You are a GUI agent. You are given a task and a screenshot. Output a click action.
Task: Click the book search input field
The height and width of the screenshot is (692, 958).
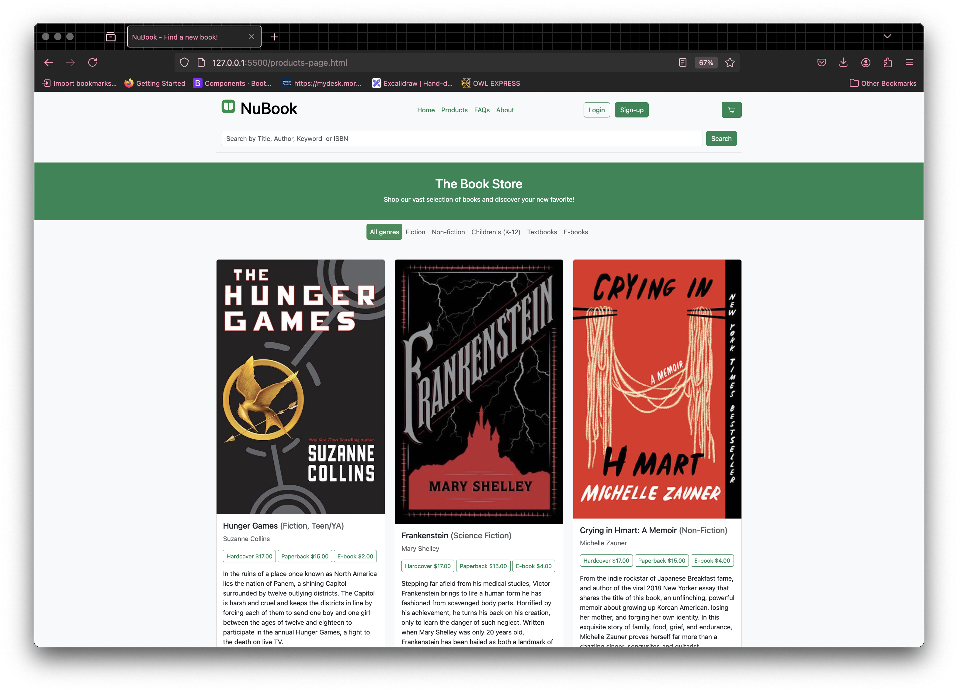pos(461,139)
